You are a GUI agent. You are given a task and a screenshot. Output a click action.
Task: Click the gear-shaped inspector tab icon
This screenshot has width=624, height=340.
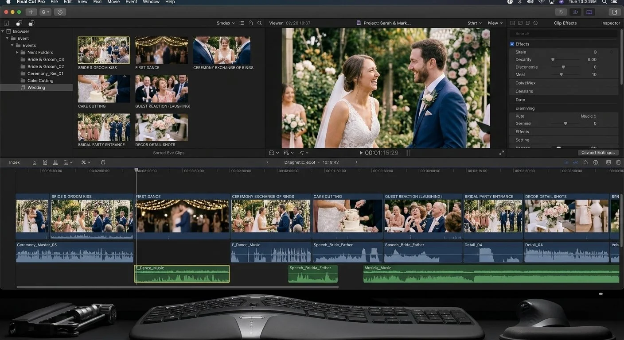(x=535, y=23)
